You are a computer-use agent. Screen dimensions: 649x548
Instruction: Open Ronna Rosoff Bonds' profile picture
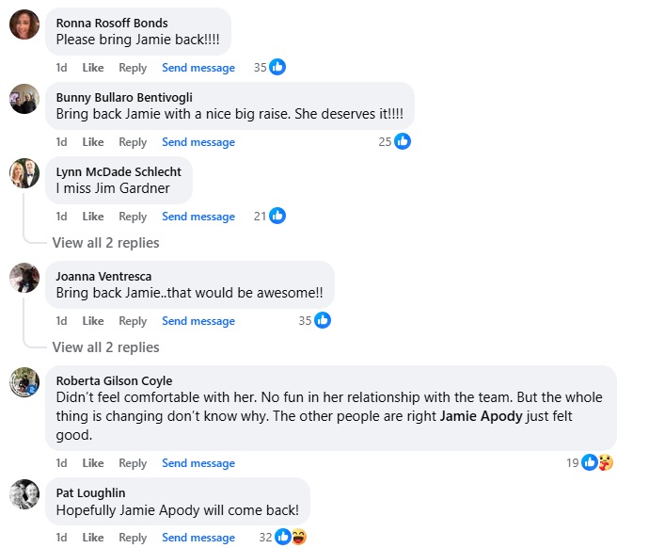[24, 24]
